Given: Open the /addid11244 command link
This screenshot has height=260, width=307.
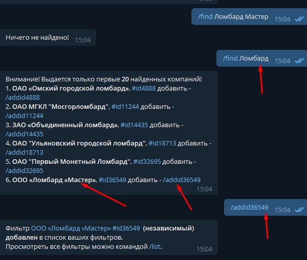Looking at the screenshot, I should [24, 116].
